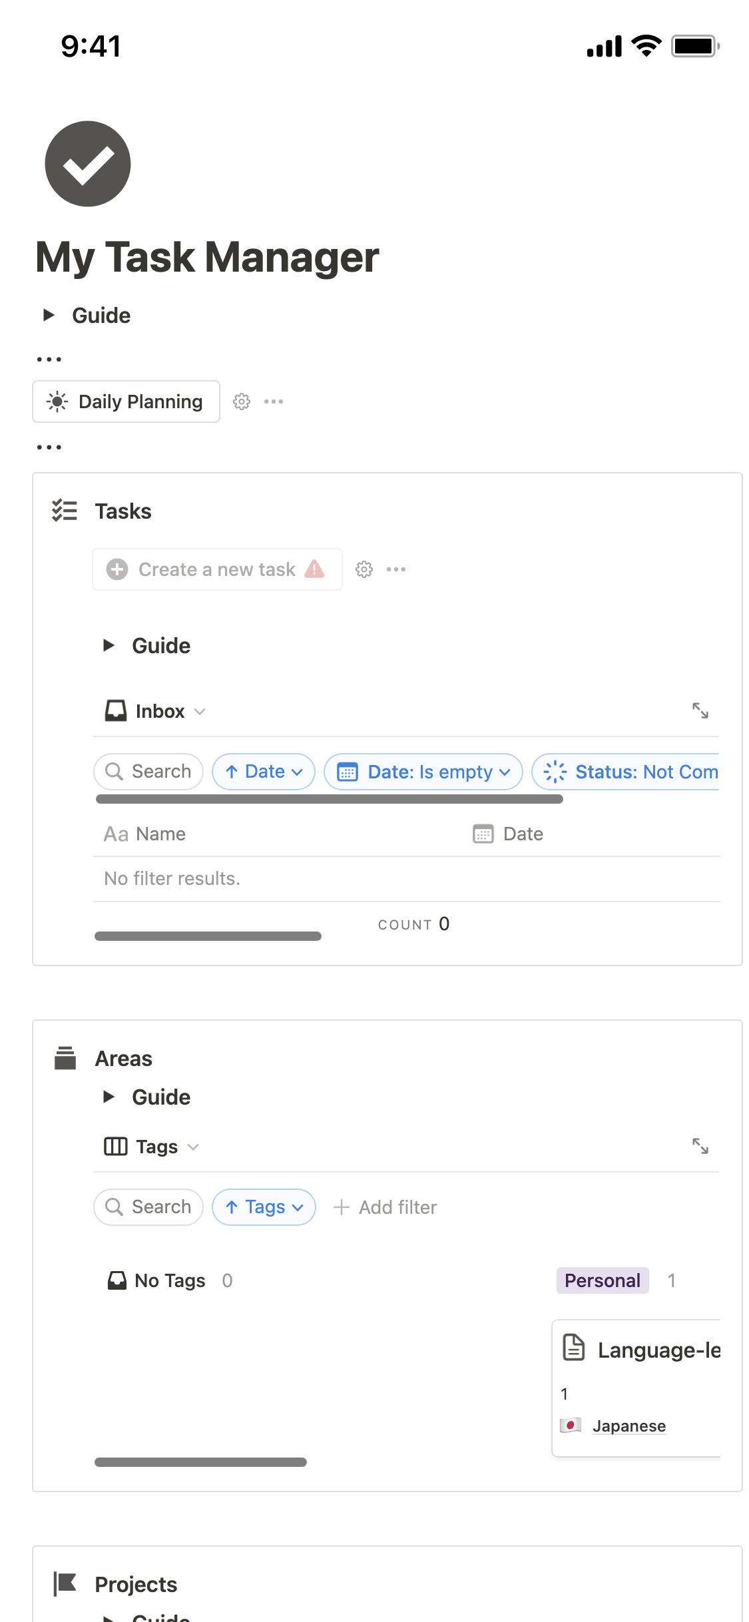The height and width of the screenshot is (1622, 749).
Task: Open settings gear beside Daily Planning
Action: 242,402
